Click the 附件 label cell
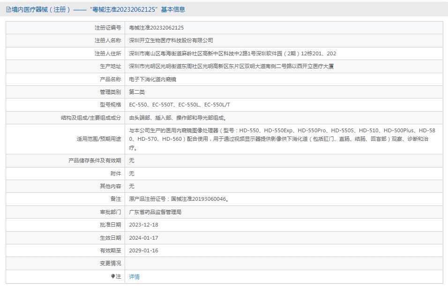 click(66, 174)
